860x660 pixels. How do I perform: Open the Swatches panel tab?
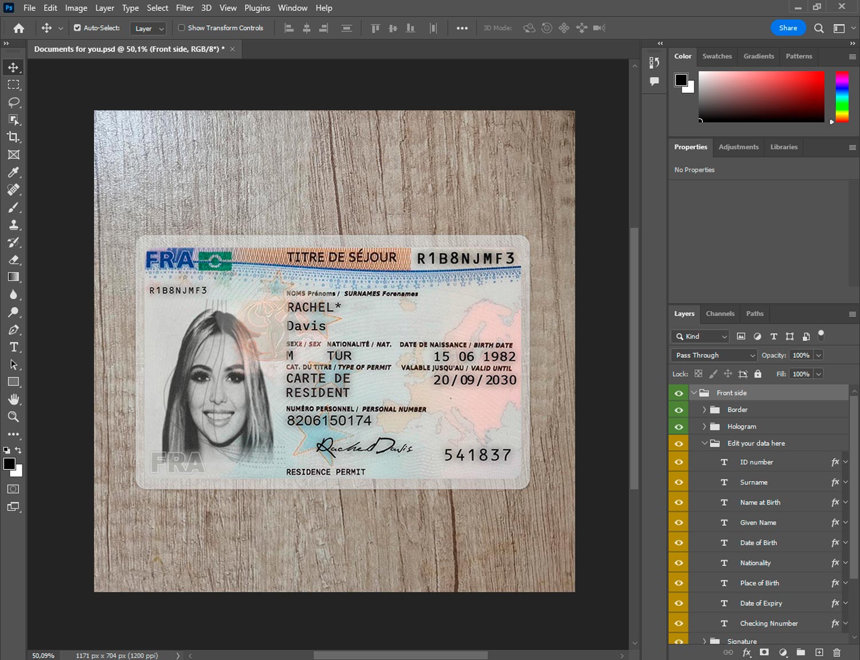[x=717, y=56]
